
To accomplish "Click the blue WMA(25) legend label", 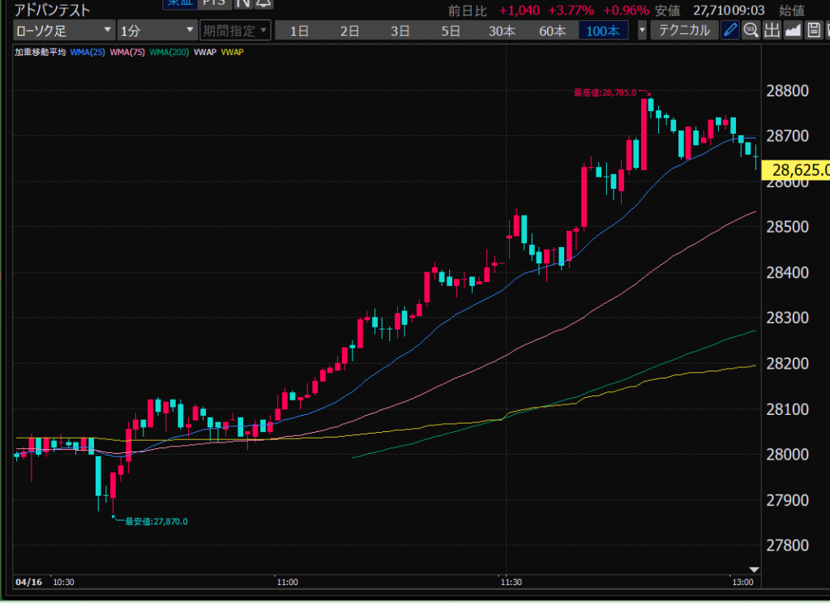I will [x=88, y=52].
